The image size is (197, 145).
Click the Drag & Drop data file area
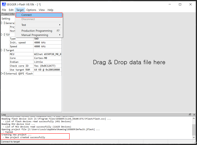(x=129, y=62)
